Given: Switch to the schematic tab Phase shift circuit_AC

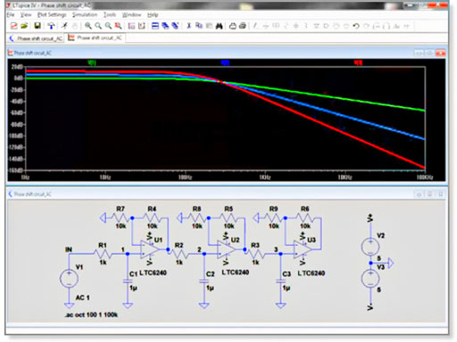Looking at the screenshot, I should (x=36, y=38).
